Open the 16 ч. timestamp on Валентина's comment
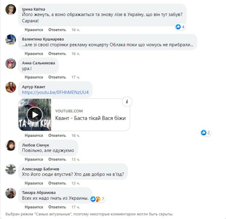The image size is (226, 219). [x=76, y=54]
